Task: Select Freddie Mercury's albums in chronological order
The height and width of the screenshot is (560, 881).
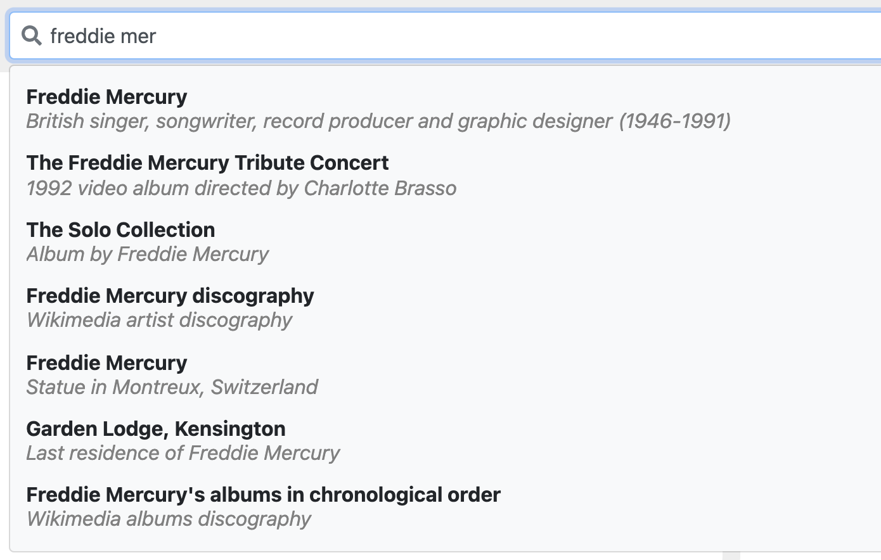Action: (x=263, y=495)
